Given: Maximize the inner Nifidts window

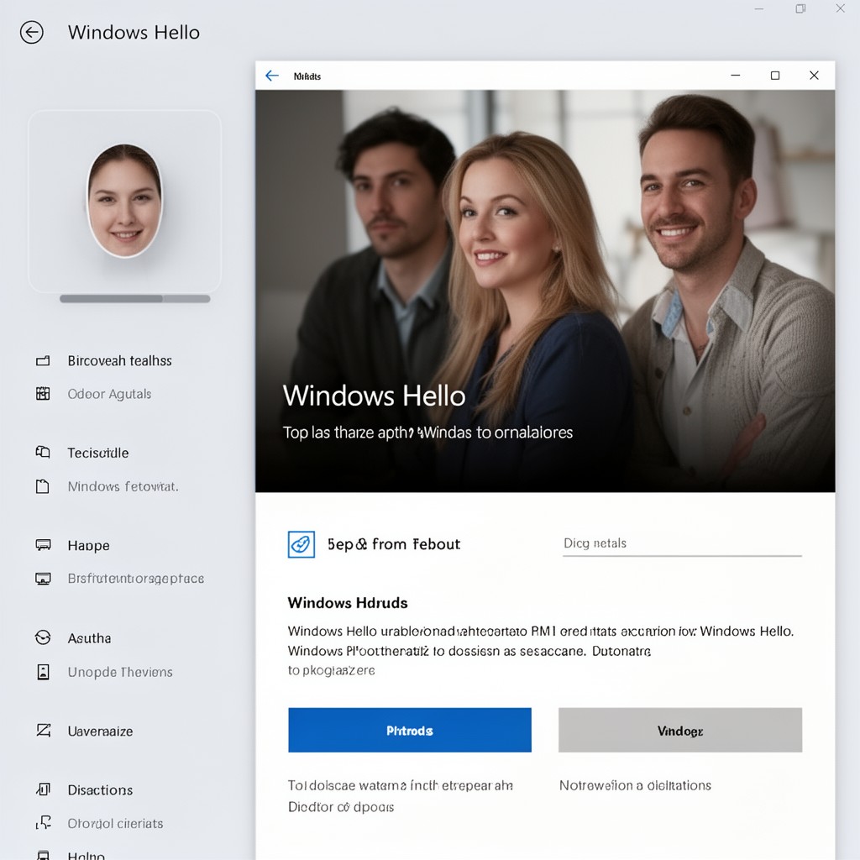Looking at the screenshot, I should [x=775, y=76].
